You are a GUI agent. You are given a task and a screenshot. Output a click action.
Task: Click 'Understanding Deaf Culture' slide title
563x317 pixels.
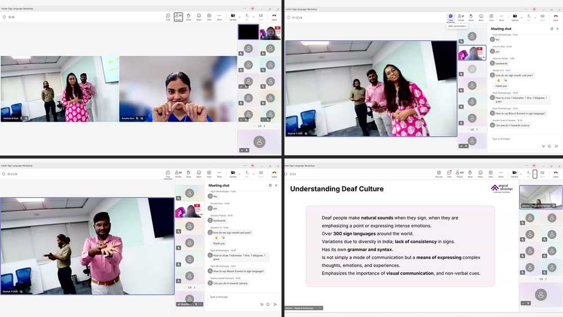click(x=337, y=189)
